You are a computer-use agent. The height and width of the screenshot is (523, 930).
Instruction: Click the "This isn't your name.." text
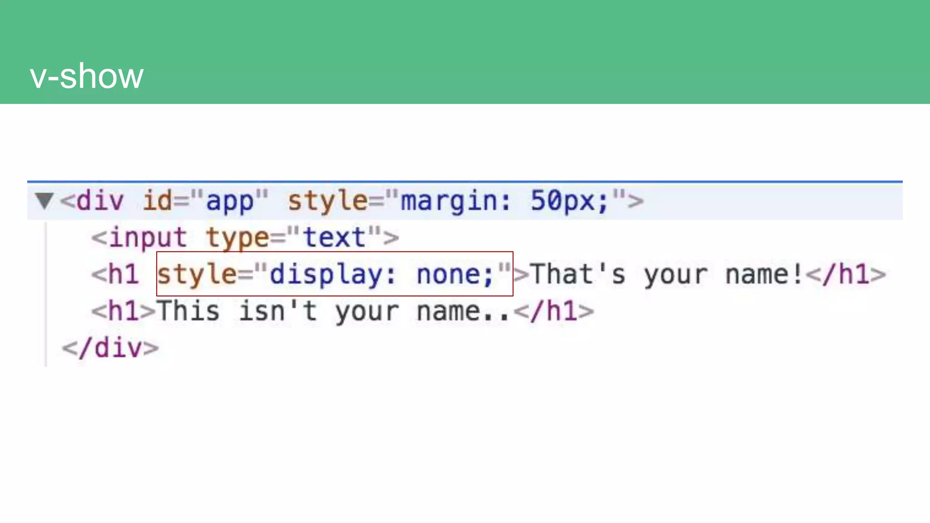coord(334,312)
